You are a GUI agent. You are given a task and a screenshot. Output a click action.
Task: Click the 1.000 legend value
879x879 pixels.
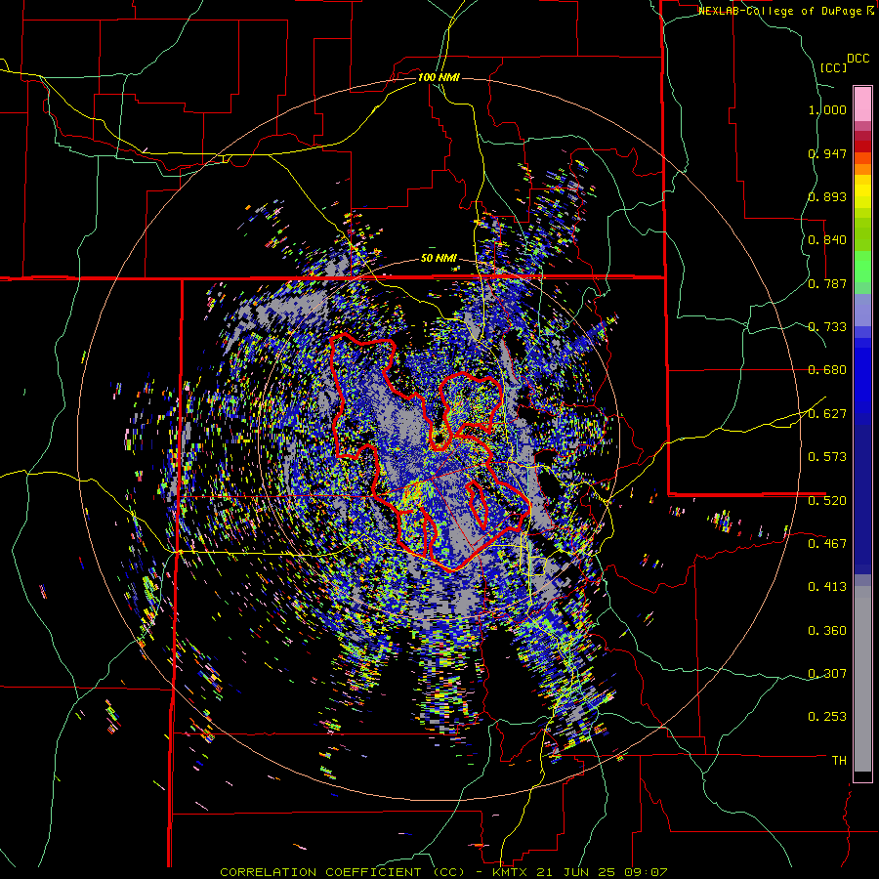click(x=827, y=109)
